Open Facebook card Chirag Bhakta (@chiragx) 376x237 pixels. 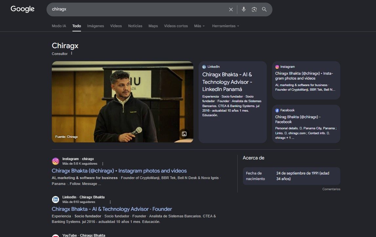pos(306,124)
